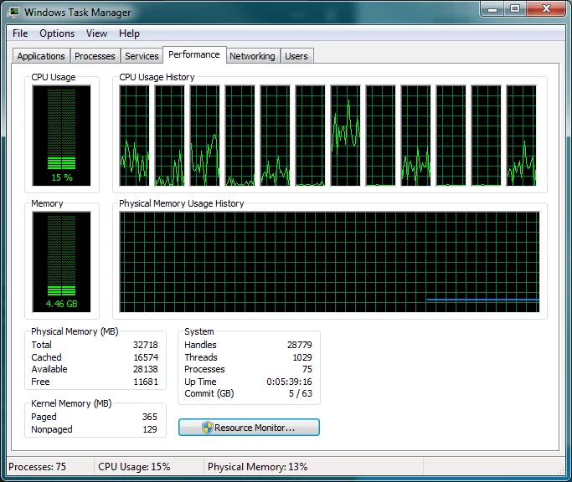This screenshot has height=482, width=572.
Task: Click the Up Time value 0:05:39:16
Action: tap(289, 382)
